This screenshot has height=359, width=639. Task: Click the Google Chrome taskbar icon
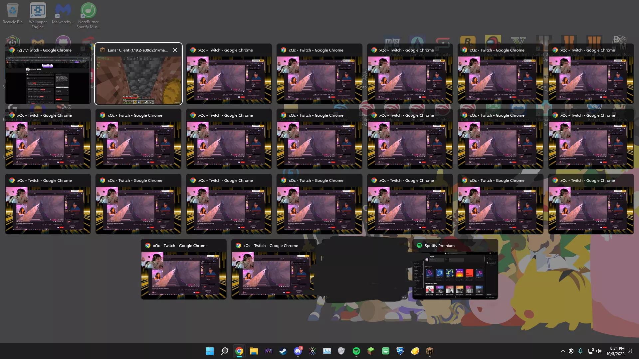(239, 351)
